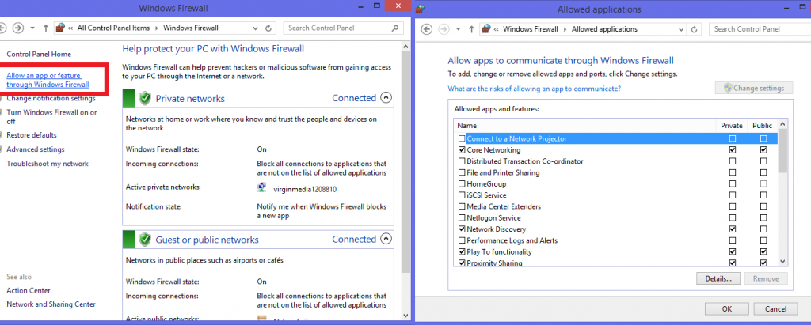The height and width of the screenshot is (325, 811).
Task: Open recent locations dropdown in Allowed applications window
Action: 458,29
